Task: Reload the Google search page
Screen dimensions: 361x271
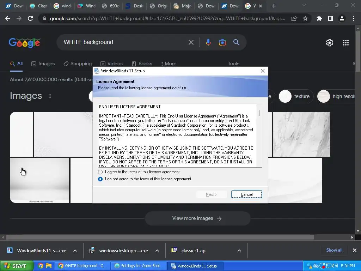Action: pos(30,18)
